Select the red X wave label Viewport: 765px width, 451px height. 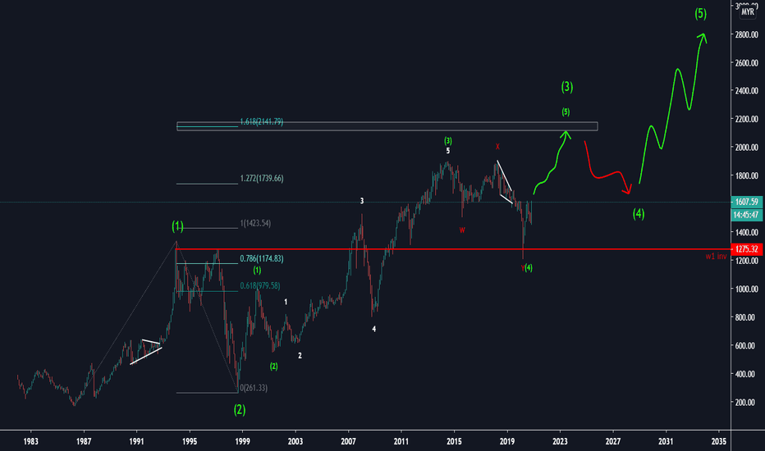[x=497, y=147]
